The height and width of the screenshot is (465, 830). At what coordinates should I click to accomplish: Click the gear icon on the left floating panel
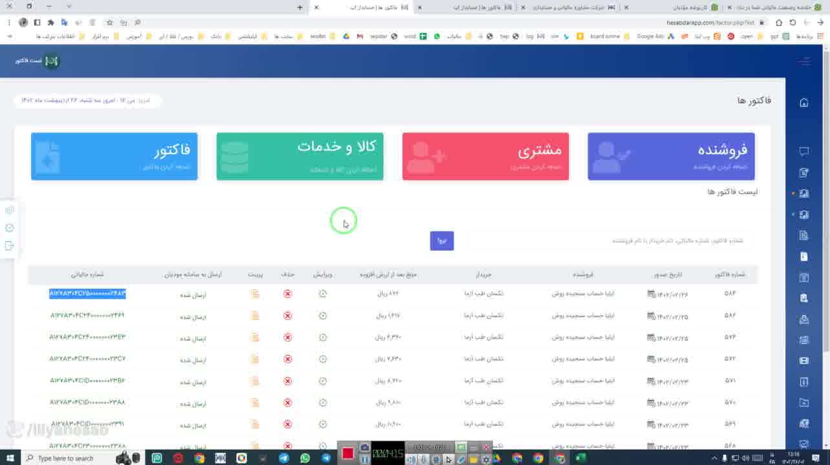pos(9,228)
